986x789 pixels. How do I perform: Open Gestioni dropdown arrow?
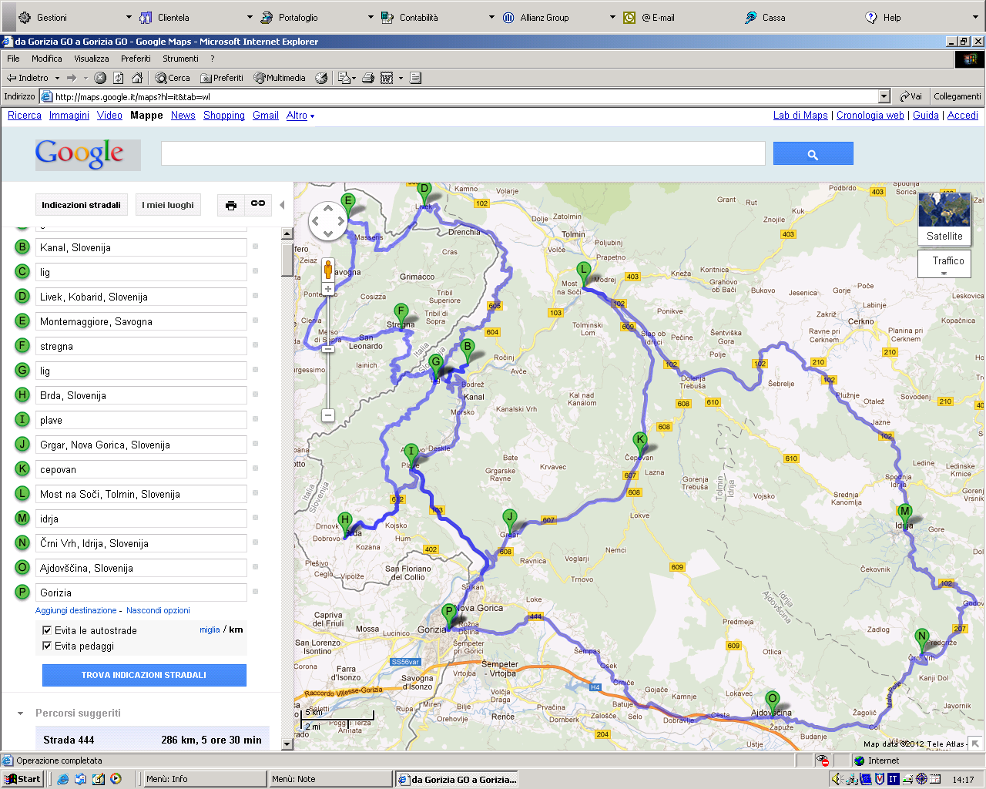(129, 17)
